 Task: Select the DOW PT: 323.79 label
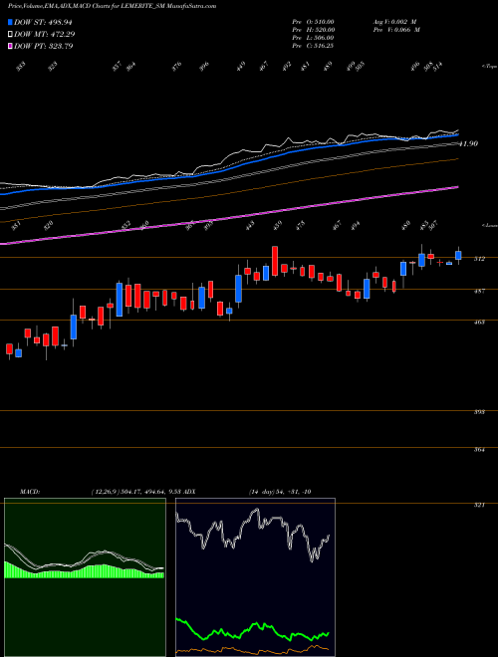pos(44,46)
